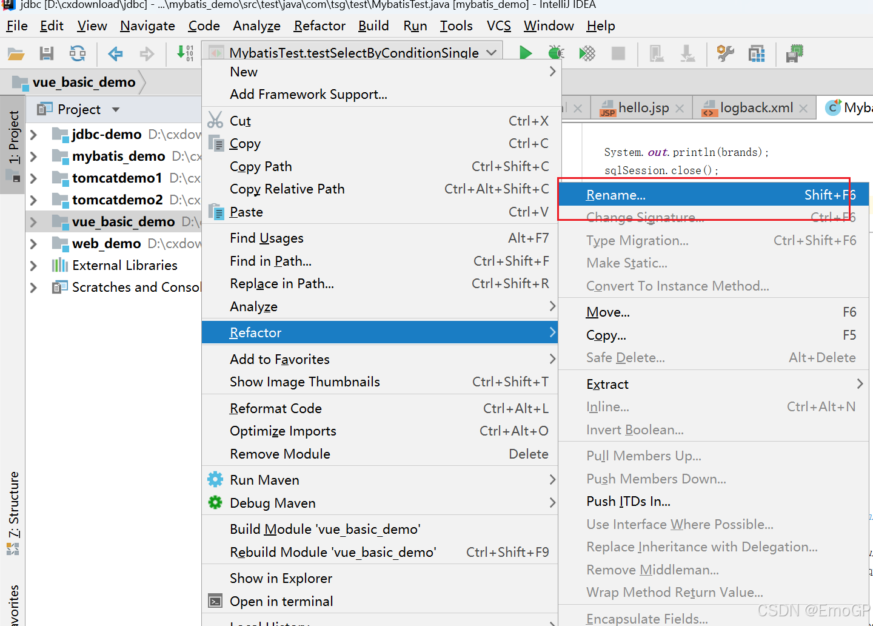This screenshot has width=873, height=626.
Task: Click the last toolbar icon with green chip
Action: (795, 53)
